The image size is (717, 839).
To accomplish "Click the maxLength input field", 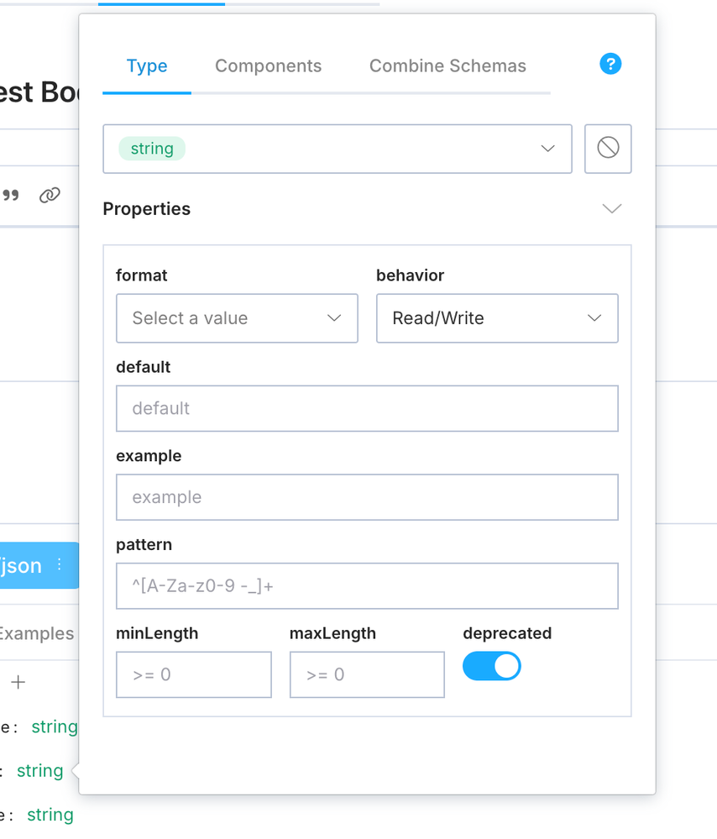I will click(x=367, y=674).
